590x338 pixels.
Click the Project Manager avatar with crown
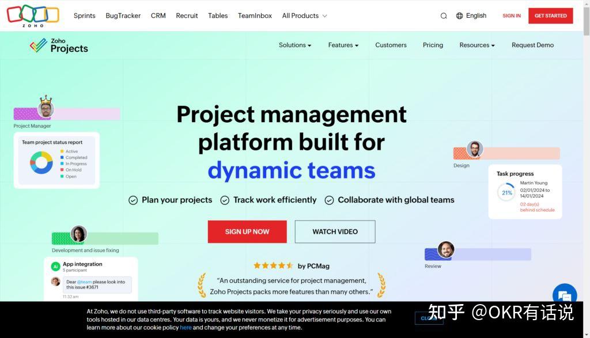click(x=46, y=107)
